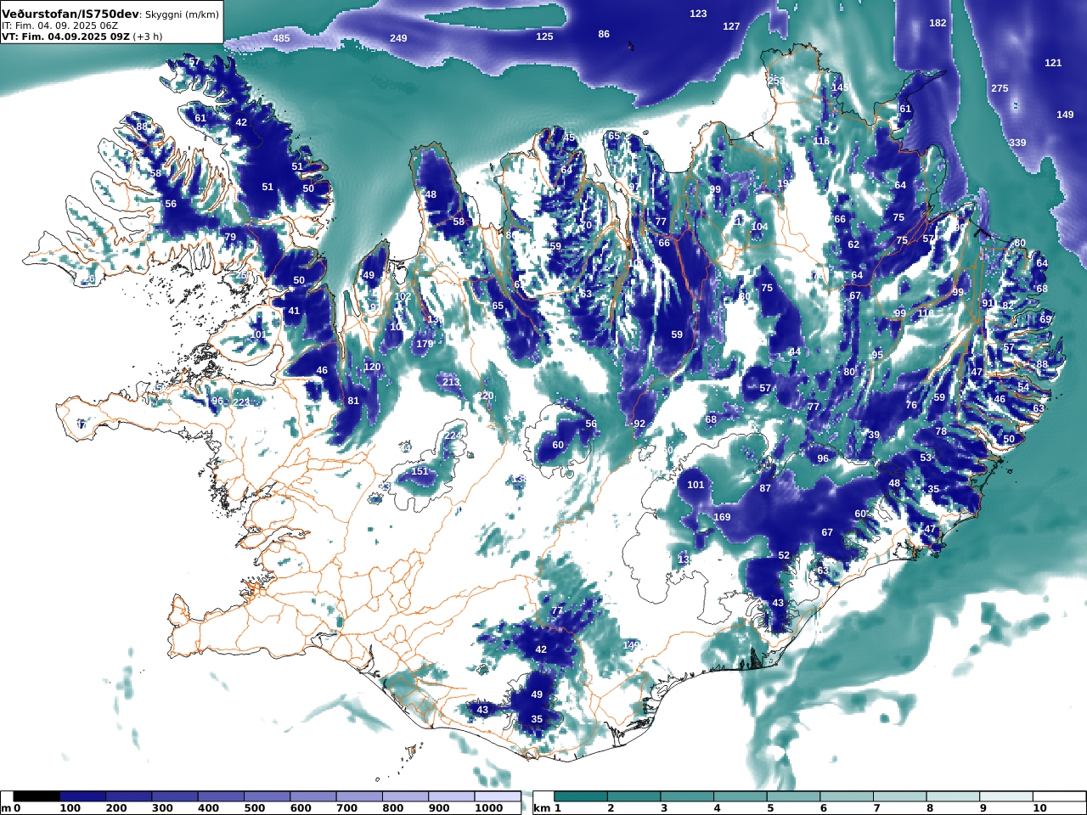
Task: Click the 'km' unit label in the legend
Action: [x=542, y=808]
